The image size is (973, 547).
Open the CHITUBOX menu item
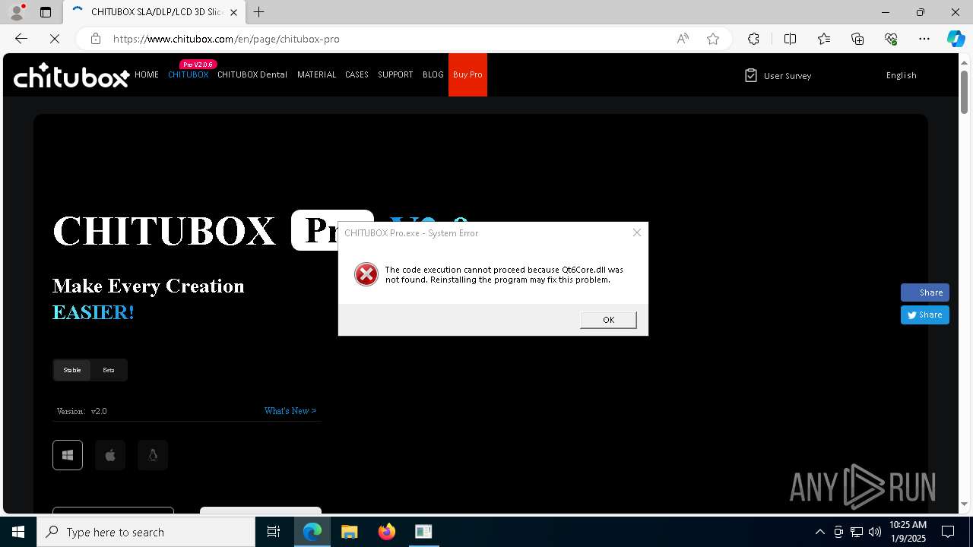[188, 74]
